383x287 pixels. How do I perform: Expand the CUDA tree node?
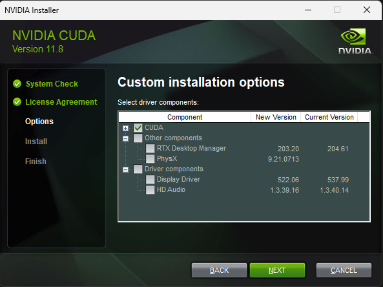click(125, 128)
